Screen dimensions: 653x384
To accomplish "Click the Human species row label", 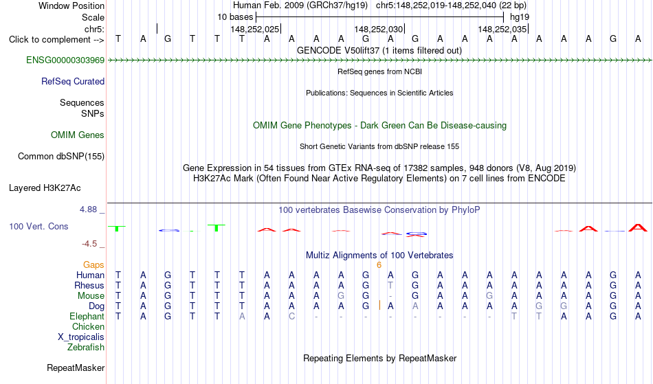I will tap(90, 275).
